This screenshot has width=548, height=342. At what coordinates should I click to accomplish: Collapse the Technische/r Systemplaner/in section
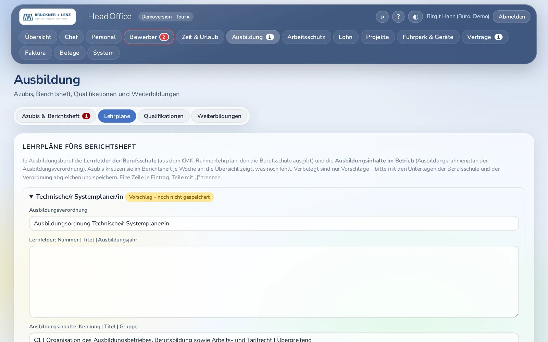pos(76,197)
